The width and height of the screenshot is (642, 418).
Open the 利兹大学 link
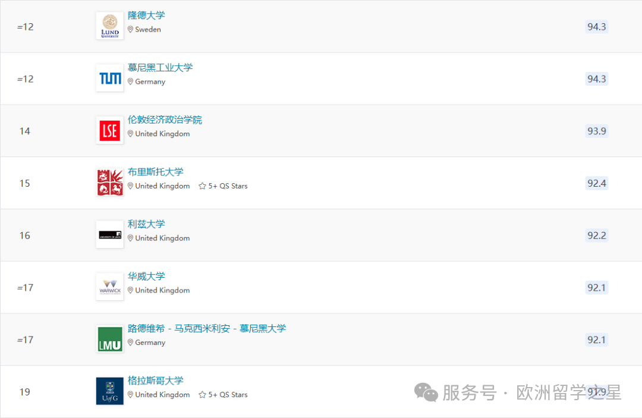click(146, 224)
